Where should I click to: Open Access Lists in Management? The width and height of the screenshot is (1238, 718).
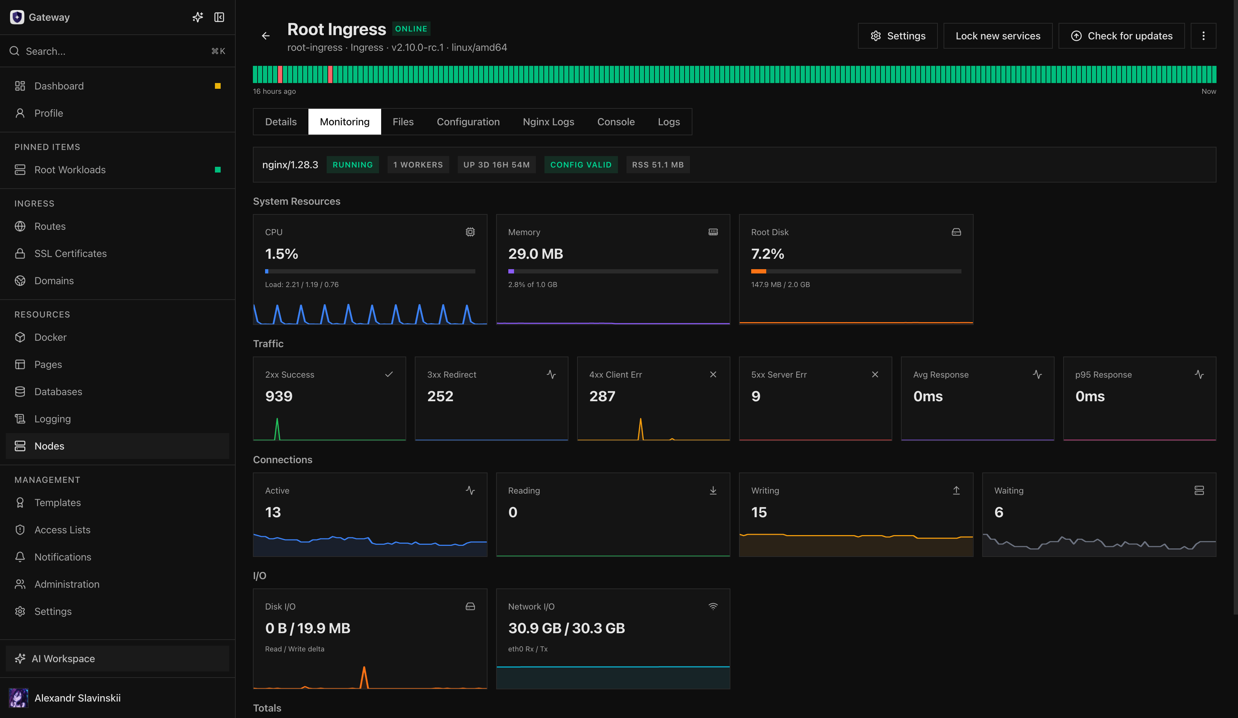pos(117,529)
